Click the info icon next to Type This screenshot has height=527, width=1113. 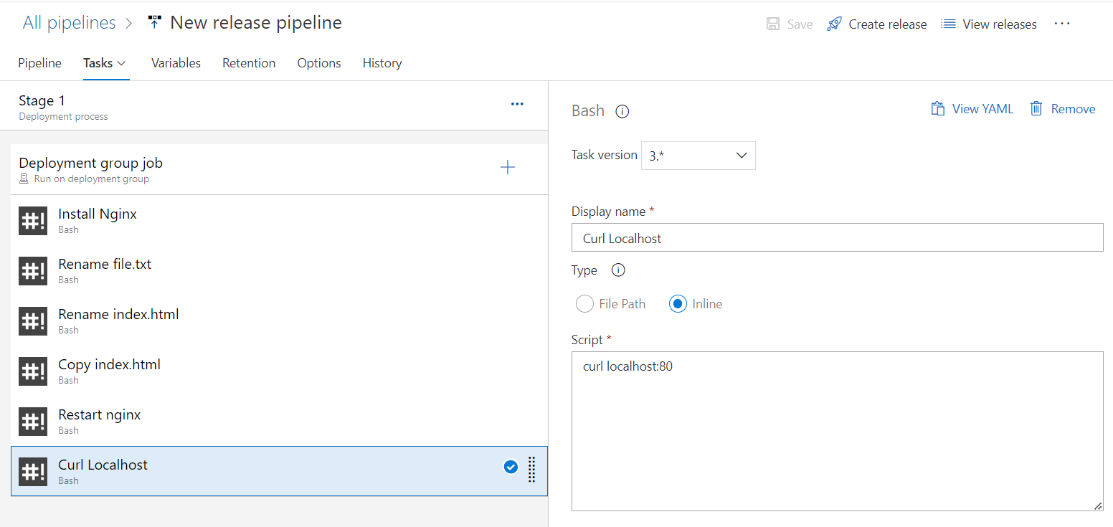click(x=618, y=270)
